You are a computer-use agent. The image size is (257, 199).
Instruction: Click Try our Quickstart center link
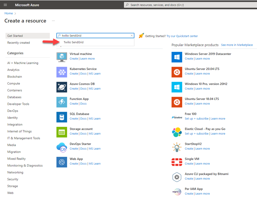click(182, 36)
